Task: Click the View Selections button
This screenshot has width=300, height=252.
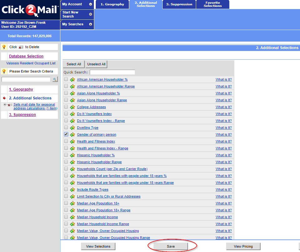Action: (98, 246)
